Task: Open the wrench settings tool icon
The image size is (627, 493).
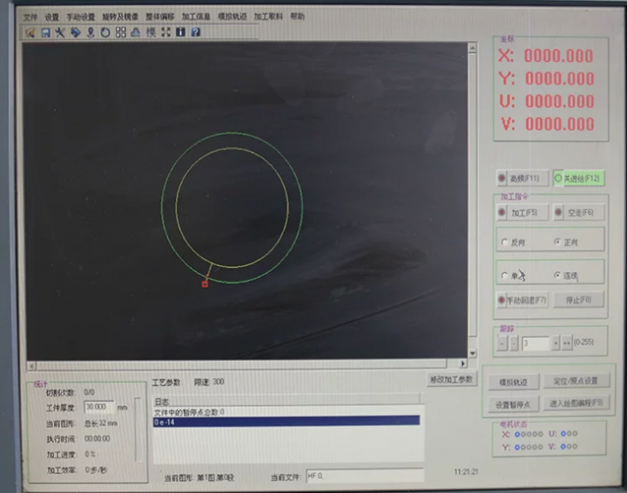Action: pos(60,32)
